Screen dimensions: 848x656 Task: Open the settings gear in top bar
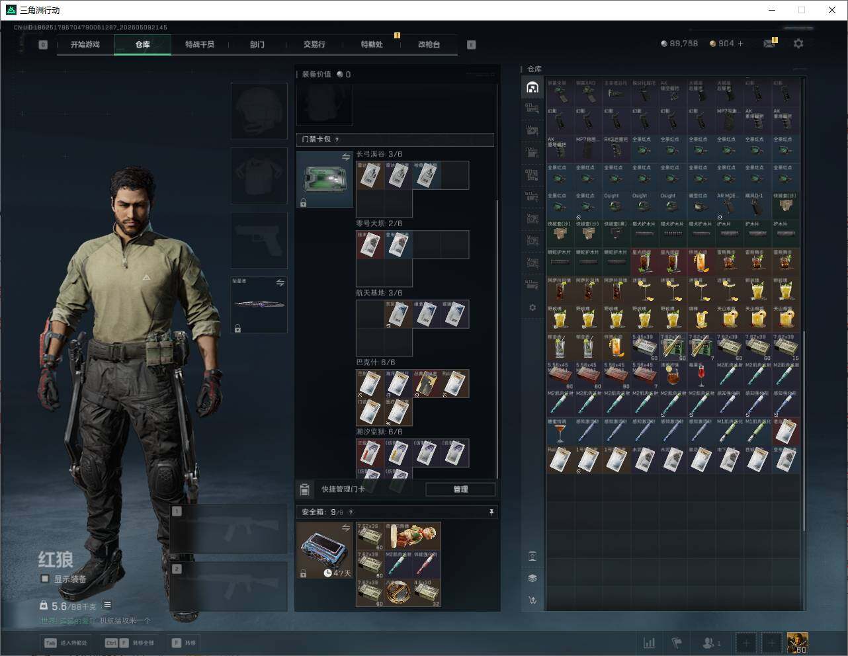pos(798,44)
